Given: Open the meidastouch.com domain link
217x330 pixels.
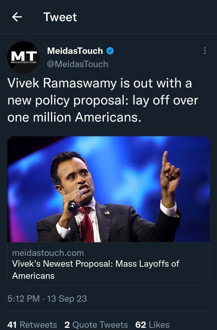Looking at the screenshot, I should point(48,252).
